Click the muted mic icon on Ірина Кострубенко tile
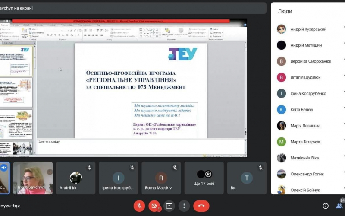This screenshot has height=216, width=345. (x=132, y=168)
